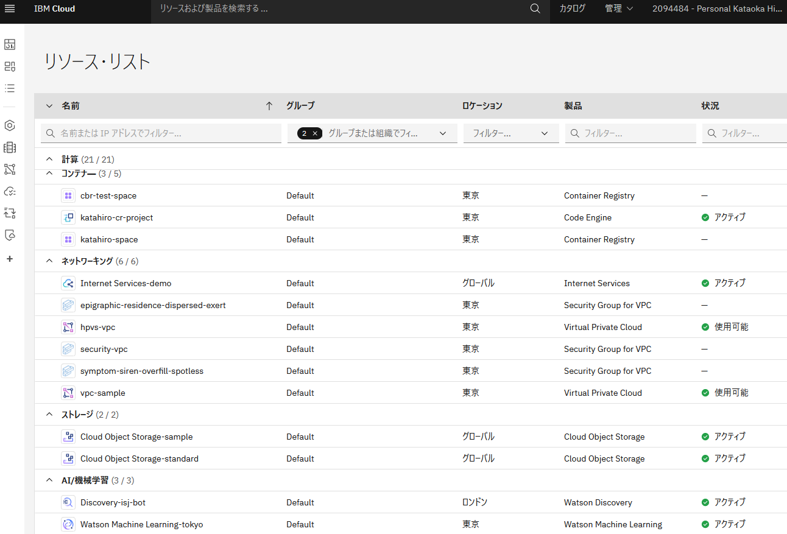787x534 pixels.
Task: Click the Code Engine product cell
Action: pyautogui.click(x=588, y=217)
